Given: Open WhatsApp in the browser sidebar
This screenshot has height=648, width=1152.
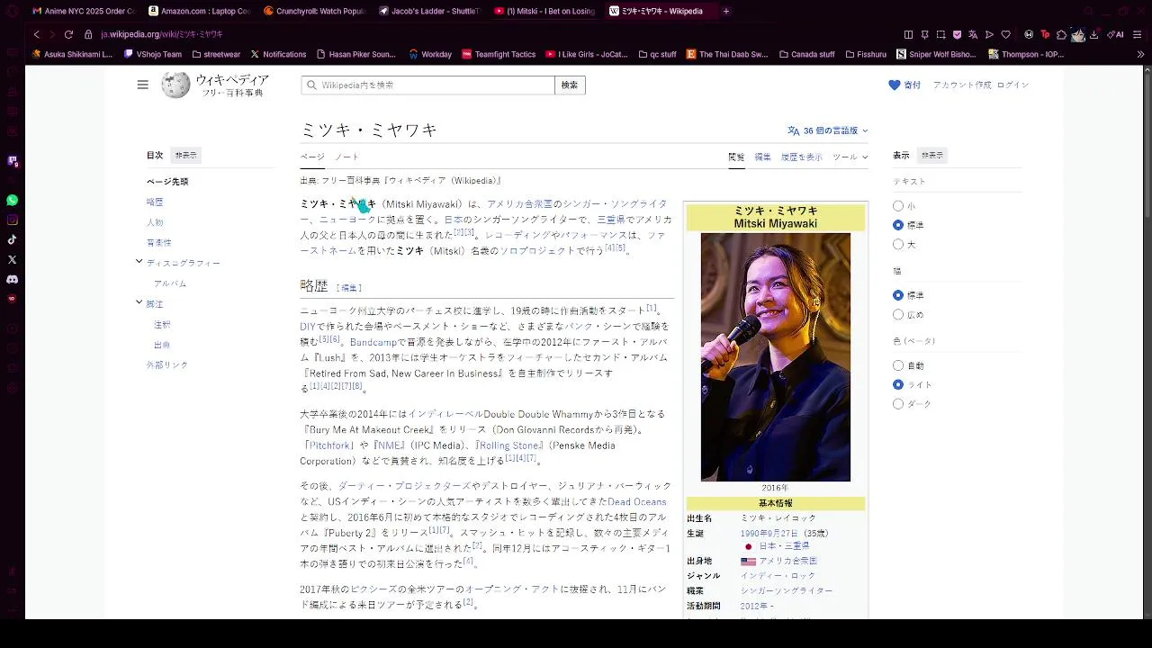Looking at the screenshot, I should coord(12,201).
